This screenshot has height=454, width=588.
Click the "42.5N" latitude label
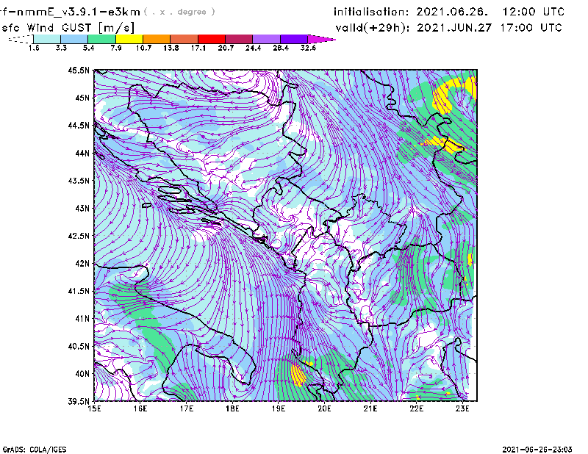79,236
